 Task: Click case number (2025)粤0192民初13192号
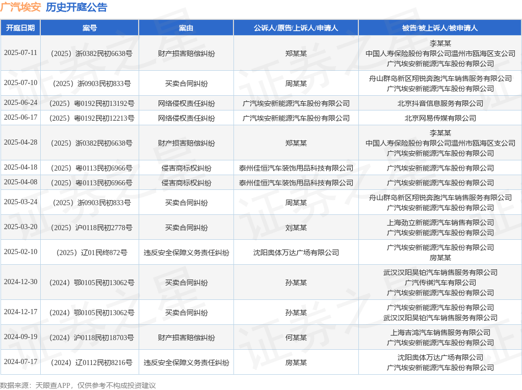pyautogui.click(x=92, y=103)
